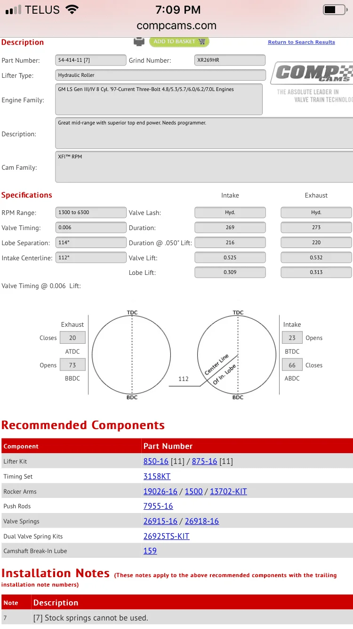353x629 pixels.
Task: Click note text Stock springs cannot be used
Action: (90, 618)
